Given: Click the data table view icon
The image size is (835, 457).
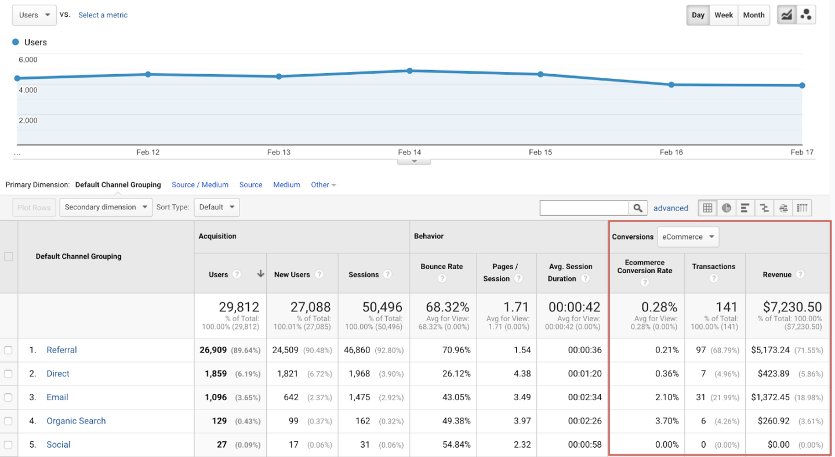Looking at the screenshot, I should coord(707,207).
